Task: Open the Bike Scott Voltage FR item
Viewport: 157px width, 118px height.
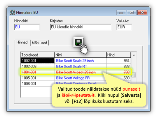Action: click(73, 78)
